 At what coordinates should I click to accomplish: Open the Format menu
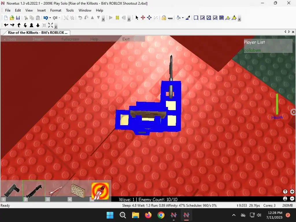click(56, 10)
